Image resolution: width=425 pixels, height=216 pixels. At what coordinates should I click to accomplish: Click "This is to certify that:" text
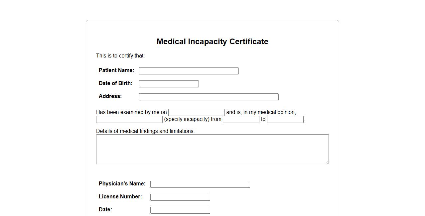(x=120, y=55)
